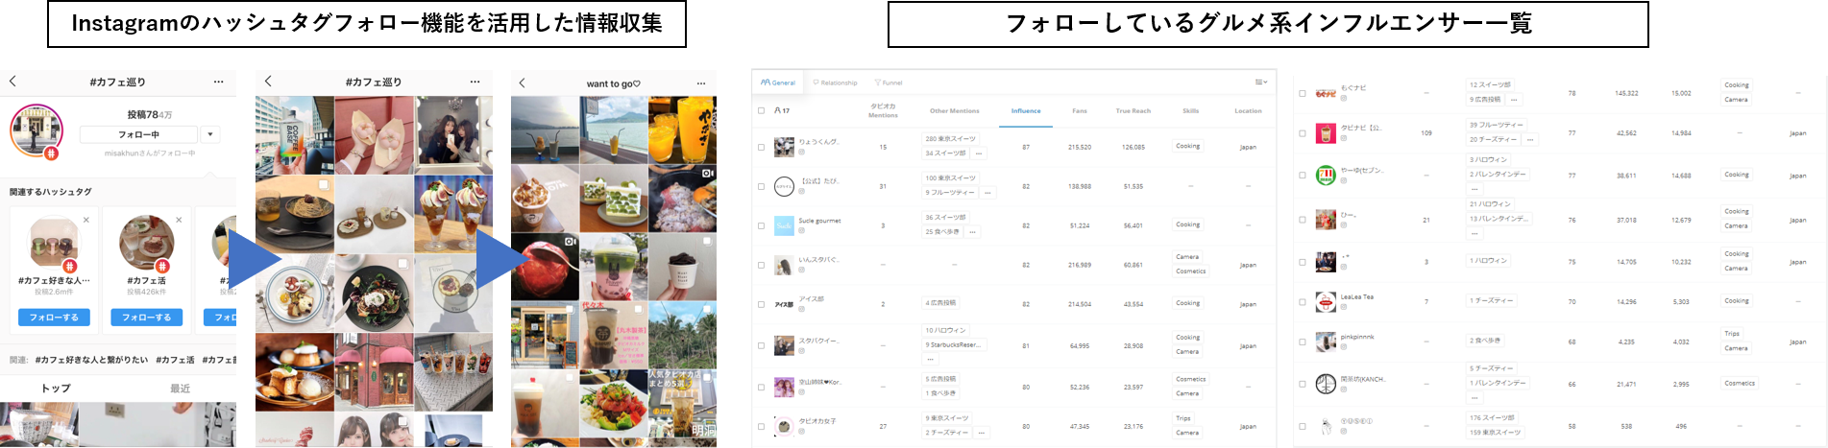
Task: Open the もぐナビ logo avatar
Action: (1326, 93)
